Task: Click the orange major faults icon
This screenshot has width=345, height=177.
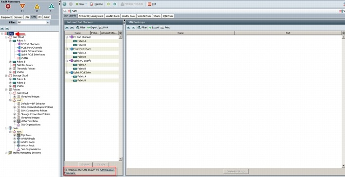Action: [x=22, y=6]
